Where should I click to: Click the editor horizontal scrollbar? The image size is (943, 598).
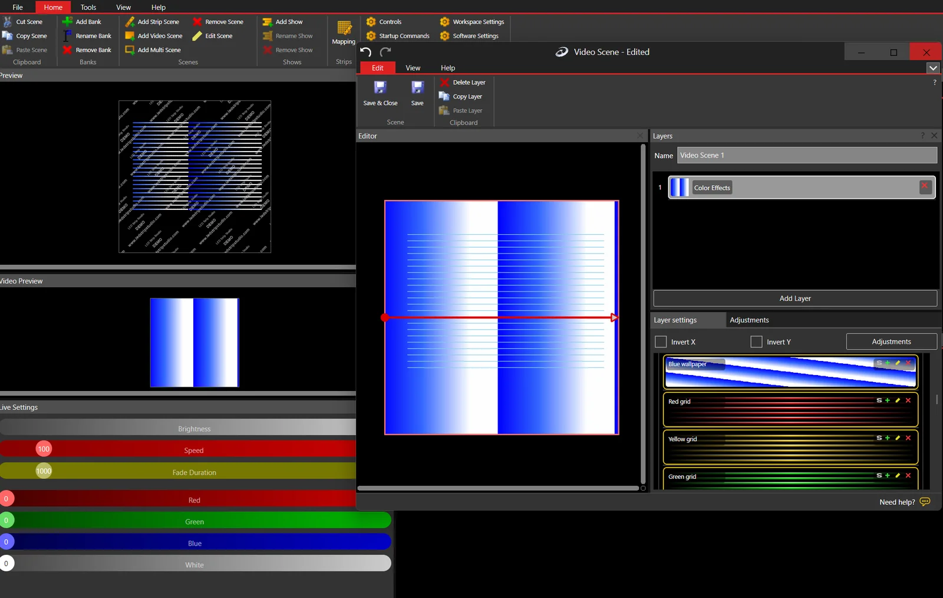498,488
